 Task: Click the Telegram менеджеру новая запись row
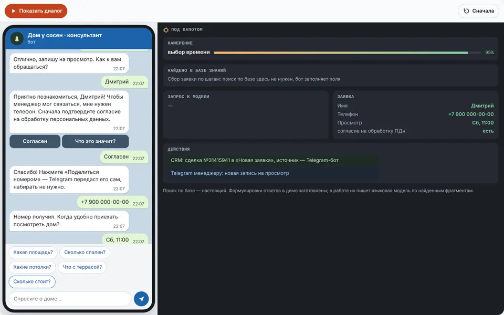coord(272,173)
